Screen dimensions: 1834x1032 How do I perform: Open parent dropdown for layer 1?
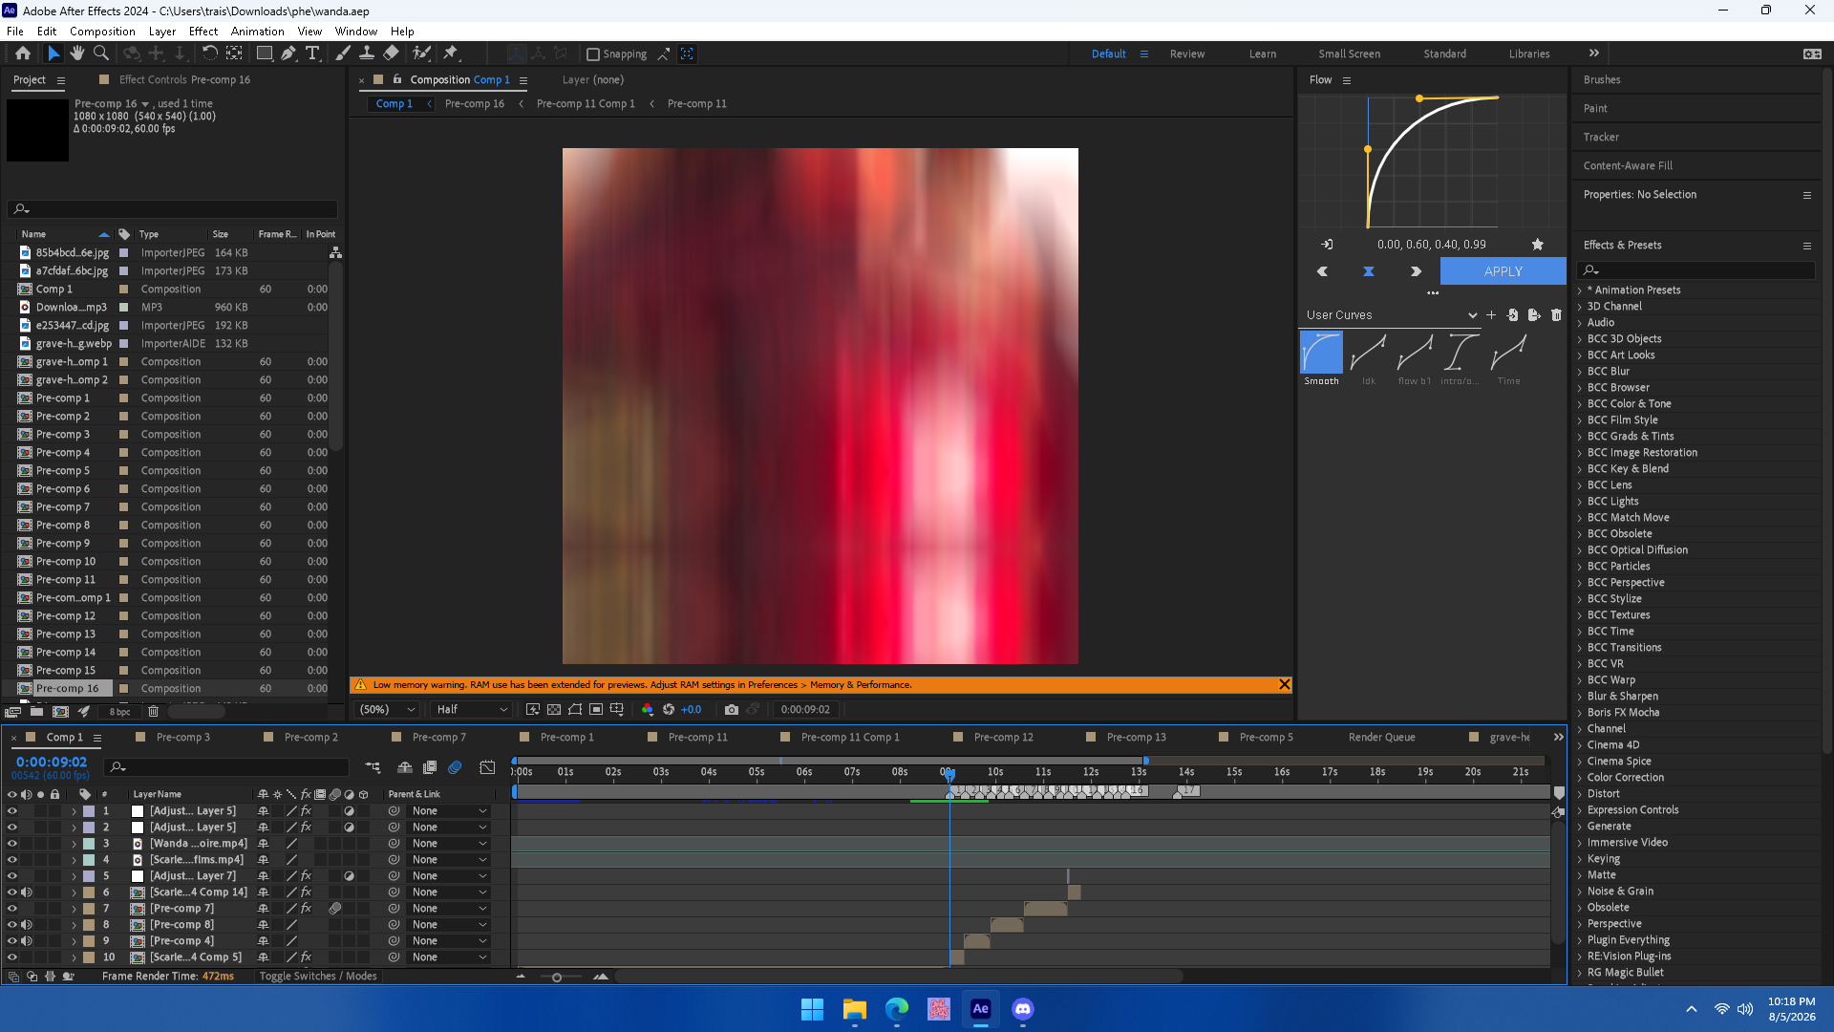pyautogui.click(x=449, y=810)
